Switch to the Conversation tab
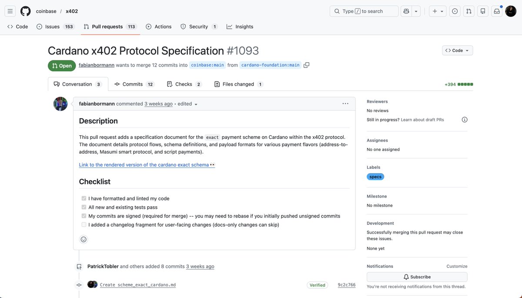 click(78, 84)
